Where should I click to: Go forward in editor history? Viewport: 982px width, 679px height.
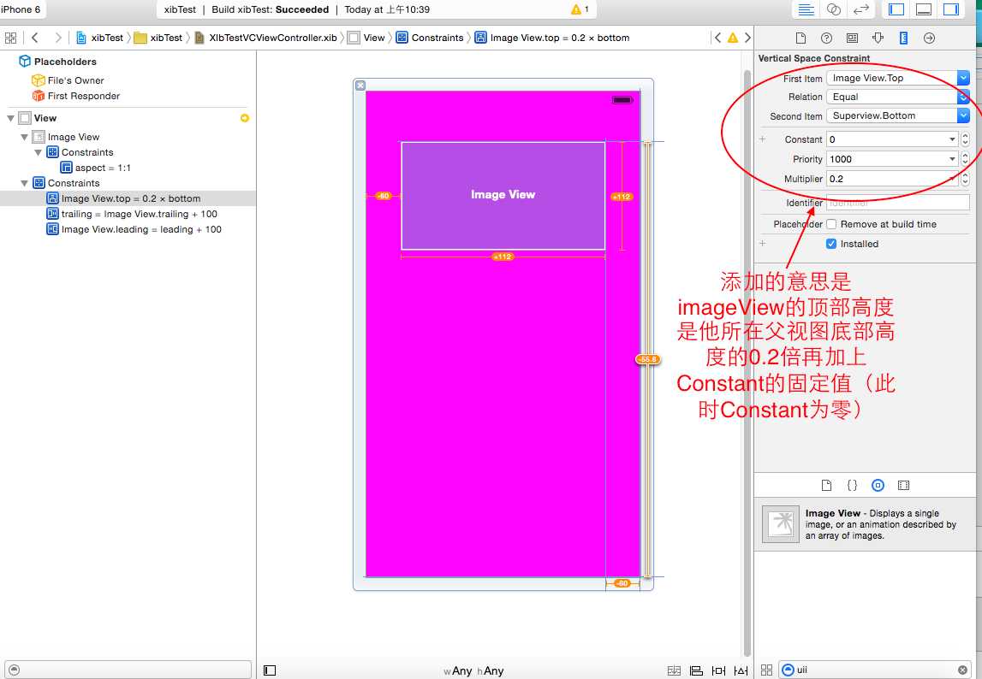(x=58, y=38)
